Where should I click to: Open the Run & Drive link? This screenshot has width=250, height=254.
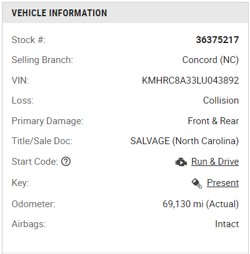215,162
